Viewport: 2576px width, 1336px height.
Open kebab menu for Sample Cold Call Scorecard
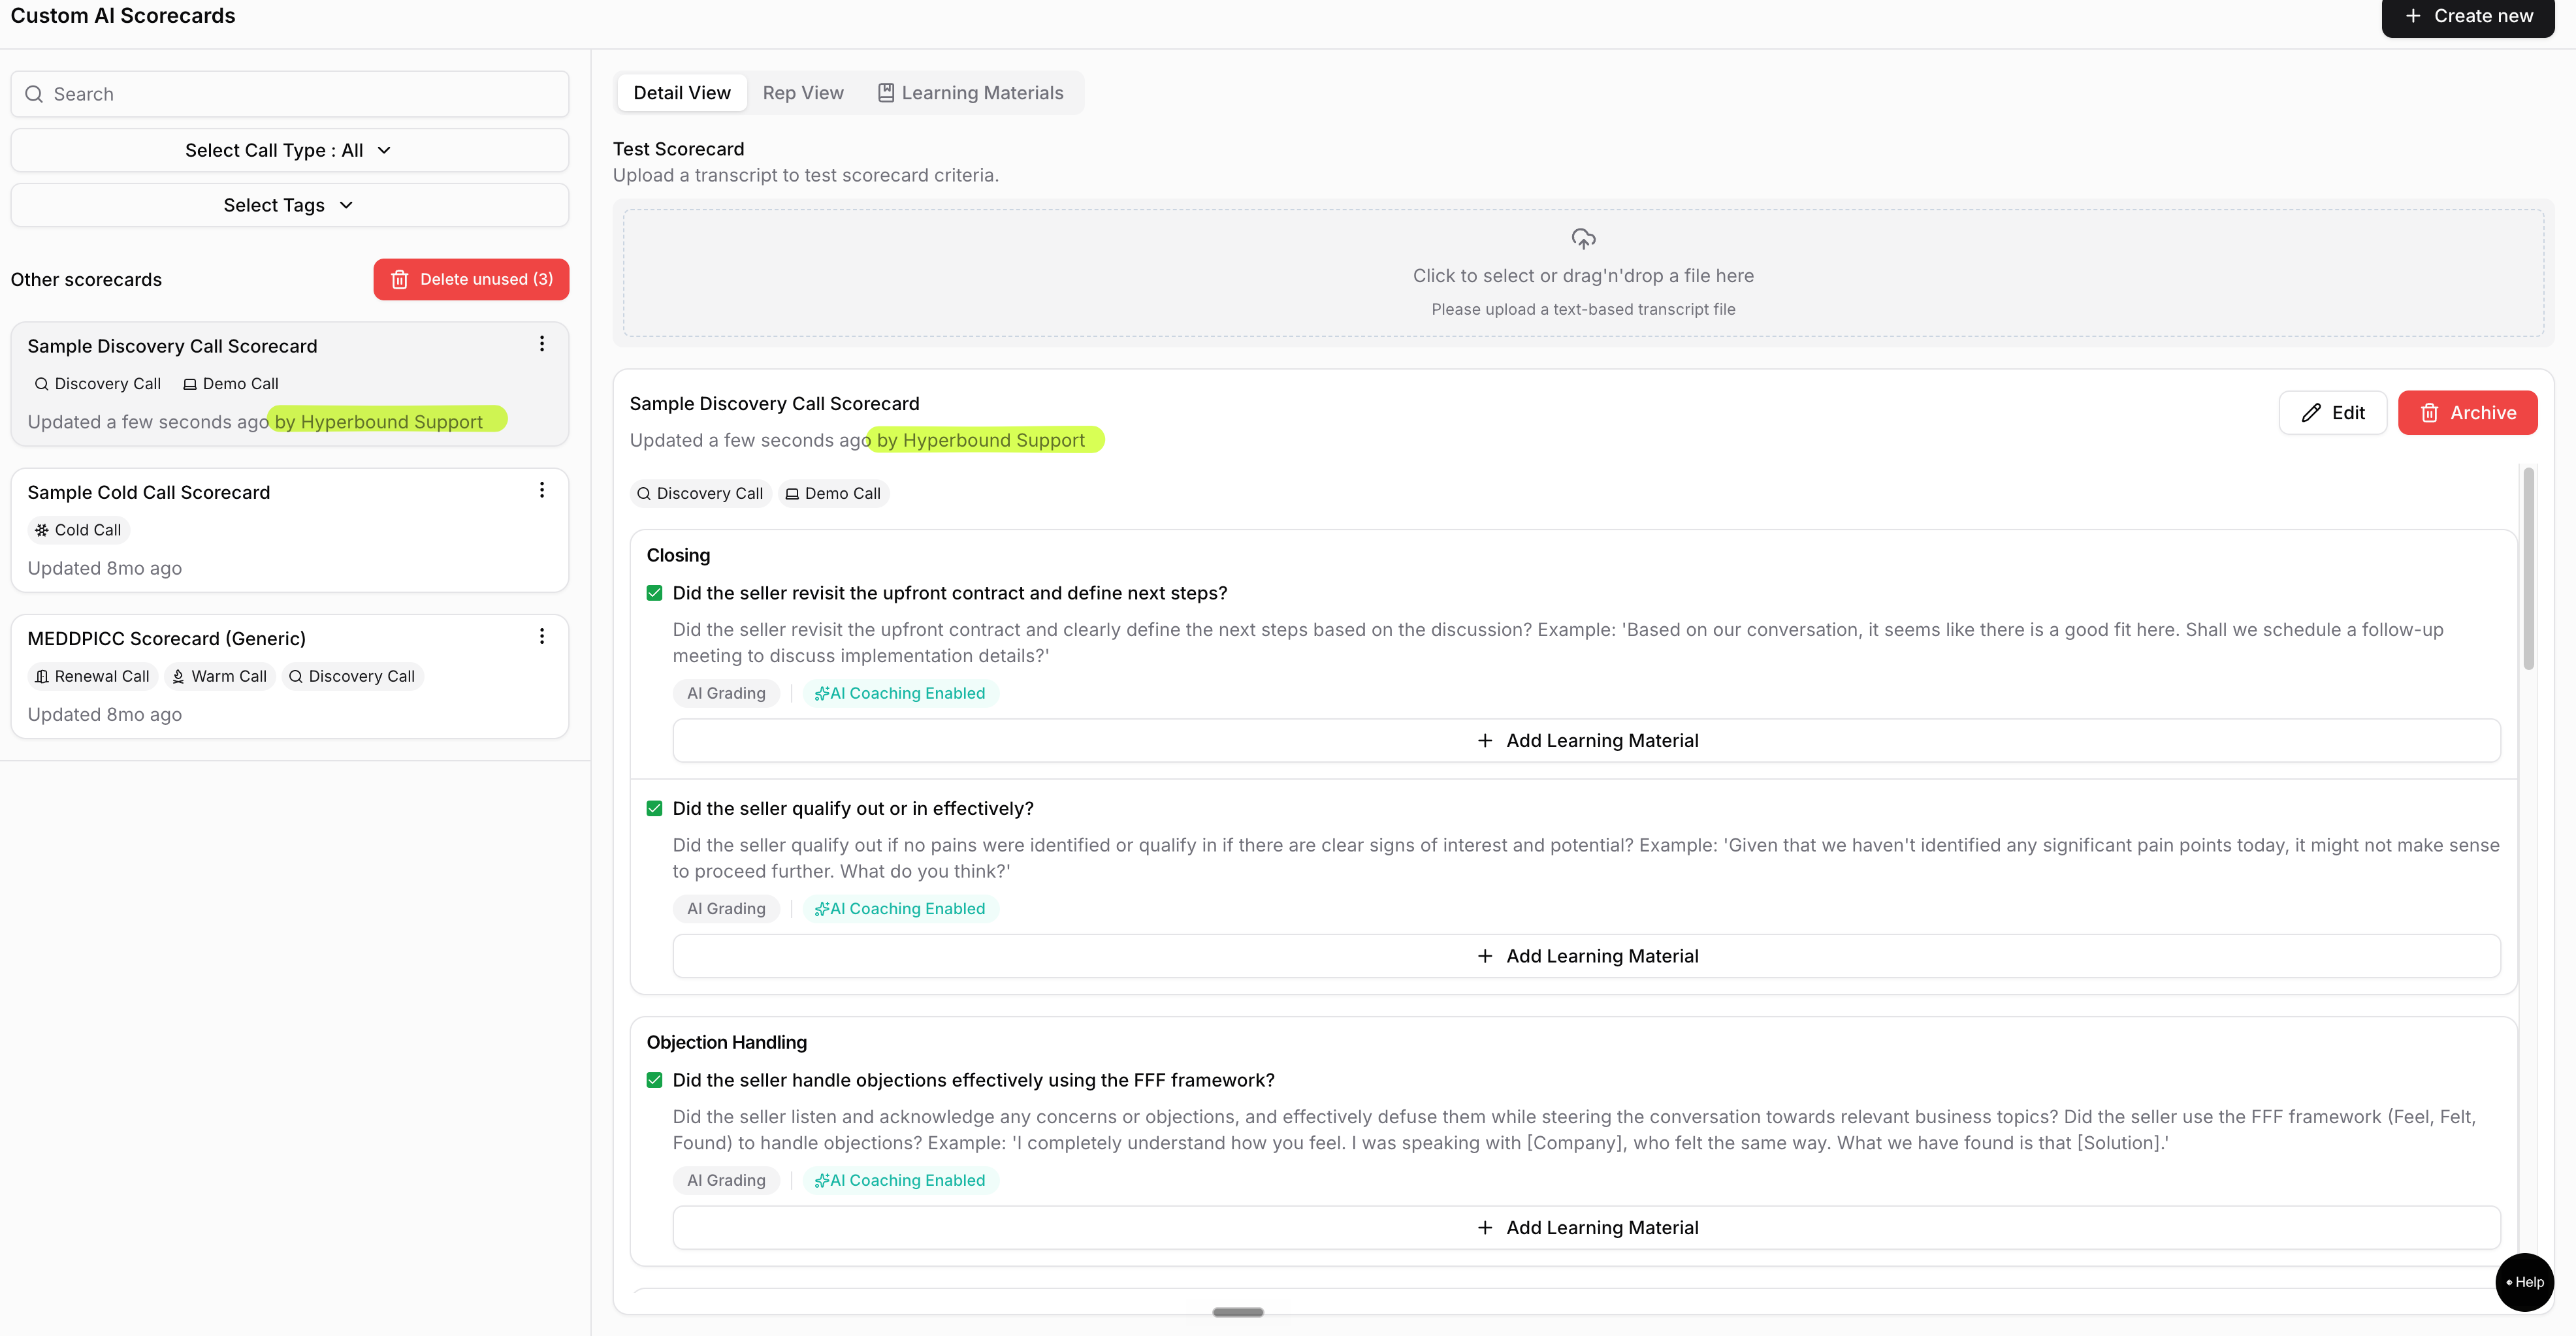pyautogui.click(x=542, y=490)
